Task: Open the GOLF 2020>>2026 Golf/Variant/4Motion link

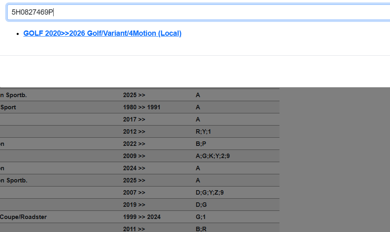Action: (x=102, y=33)
